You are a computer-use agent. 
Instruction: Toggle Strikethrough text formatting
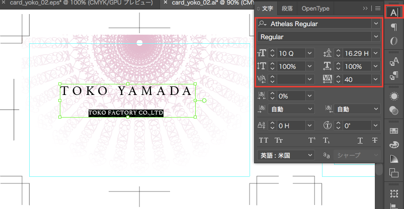[375, 141]
